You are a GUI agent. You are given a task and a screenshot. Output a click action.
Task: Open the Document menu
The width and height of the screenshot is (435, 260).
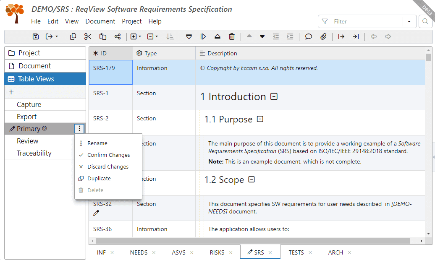(100, 21)
